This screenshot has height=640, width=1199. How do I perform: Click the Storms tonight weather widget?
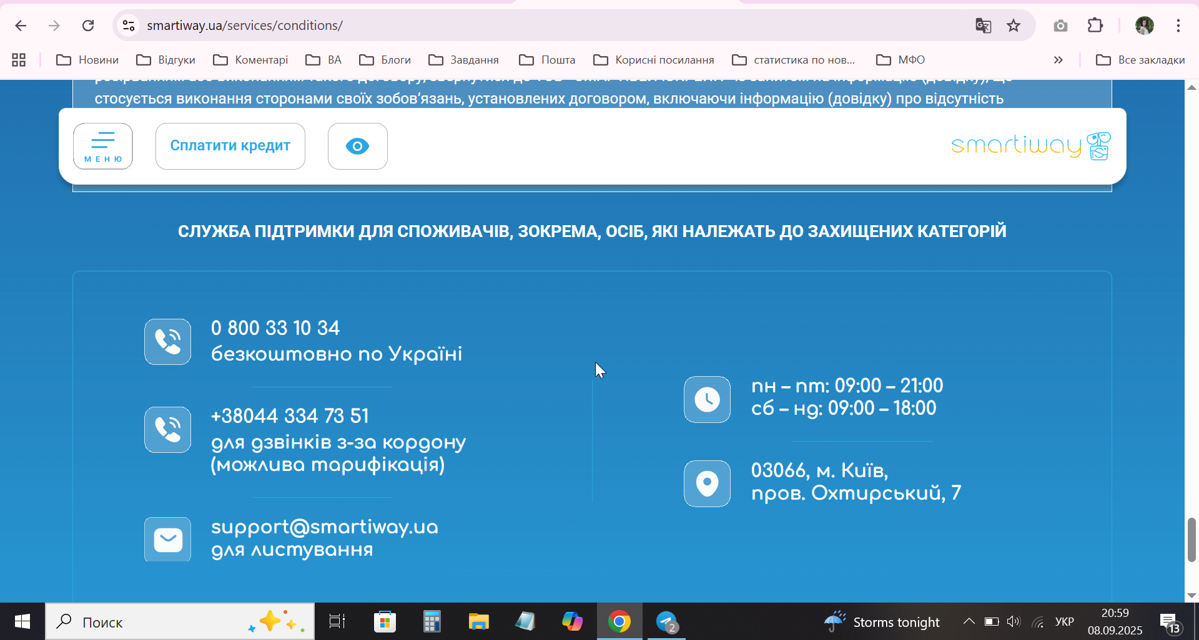point(882,622)
